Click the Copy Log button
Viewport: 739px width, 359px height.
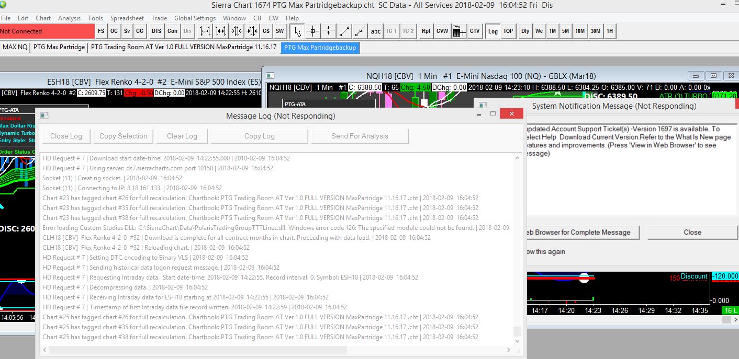pos(260,136)
